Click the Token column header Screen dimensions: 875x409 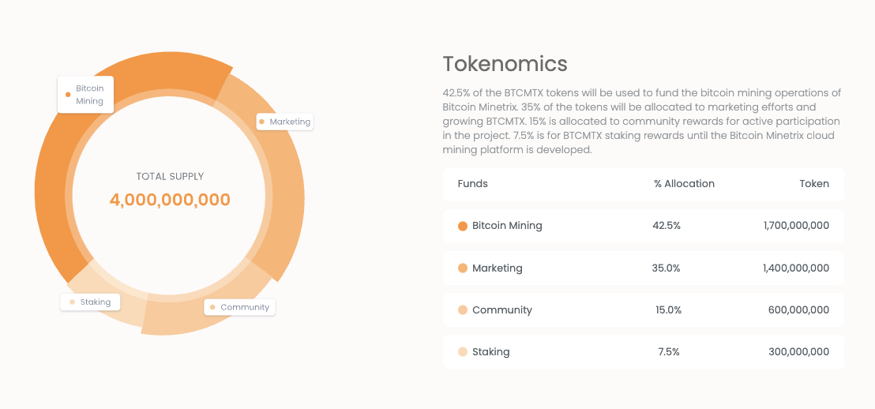pyautogui.click(x=814, y=184)
